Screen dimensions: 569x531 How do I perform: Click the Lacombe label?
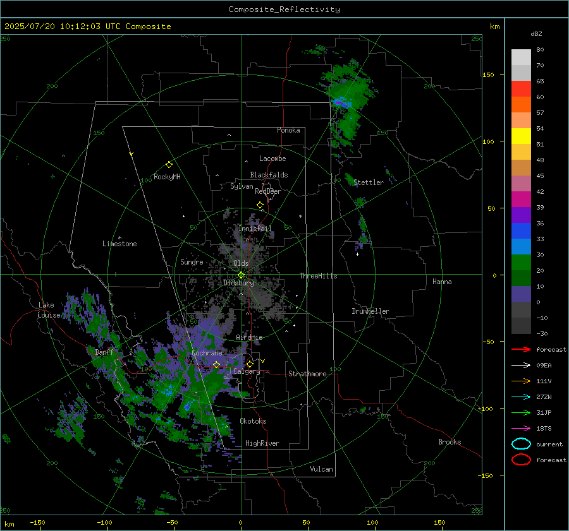[272, 158]
